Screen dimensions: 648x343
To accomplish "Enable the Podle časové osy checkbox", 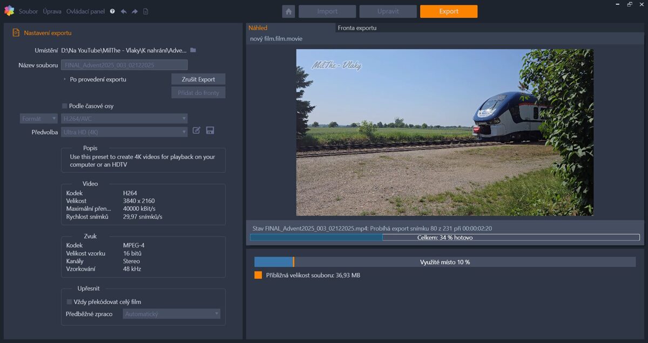I will click(x=65, y=106).
